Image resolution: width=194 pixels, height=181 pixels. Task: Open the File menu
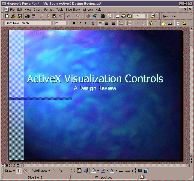[12, 10]
